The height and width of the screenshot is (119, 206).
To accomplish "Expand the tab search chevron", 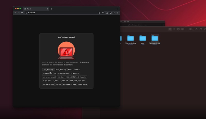I will [x=118, y=9].
